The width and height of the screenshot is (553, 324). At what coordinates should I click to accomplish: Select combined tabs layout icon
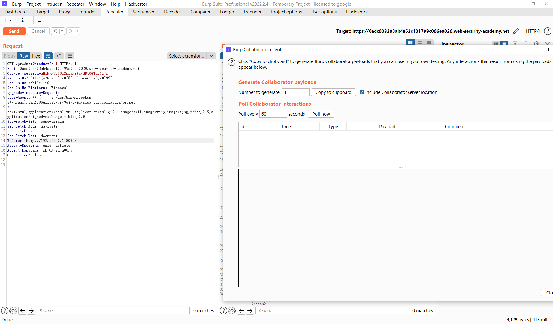click(x=429, y=42)
